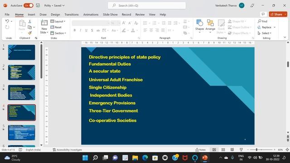
Task: Open the Share dropdown arrow
Action: [285, 14]
